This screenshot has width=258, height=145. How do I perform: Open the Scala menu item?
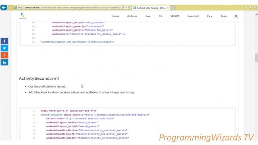[224, 16]
